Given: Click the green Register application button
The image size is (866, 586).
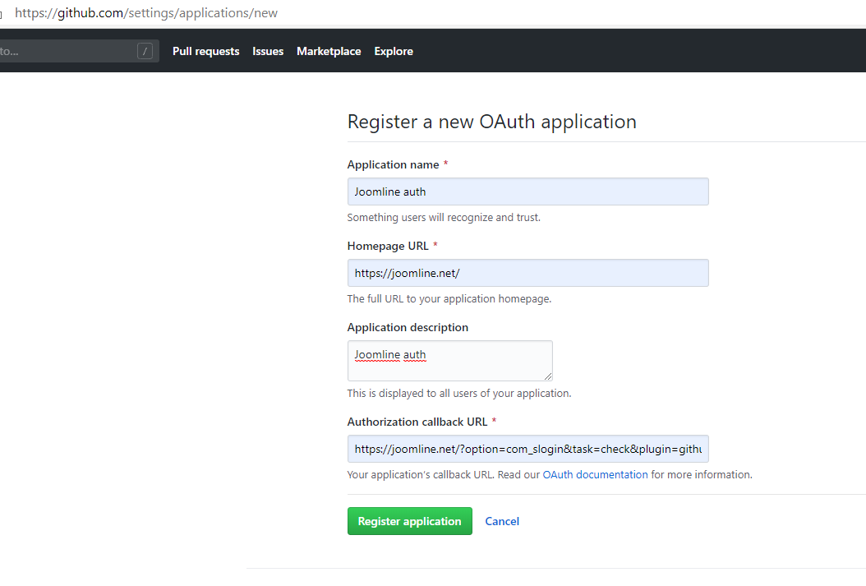Looking at the screenshot, I should pyautogui.click(x=409, y=521).
